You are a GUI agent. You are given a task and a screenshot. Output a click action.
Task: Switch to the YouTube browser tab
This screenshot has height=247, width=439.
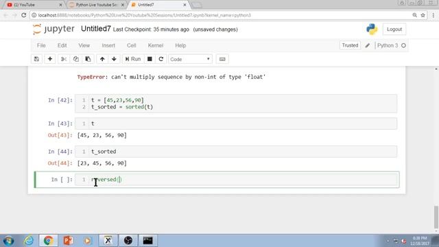33,5
